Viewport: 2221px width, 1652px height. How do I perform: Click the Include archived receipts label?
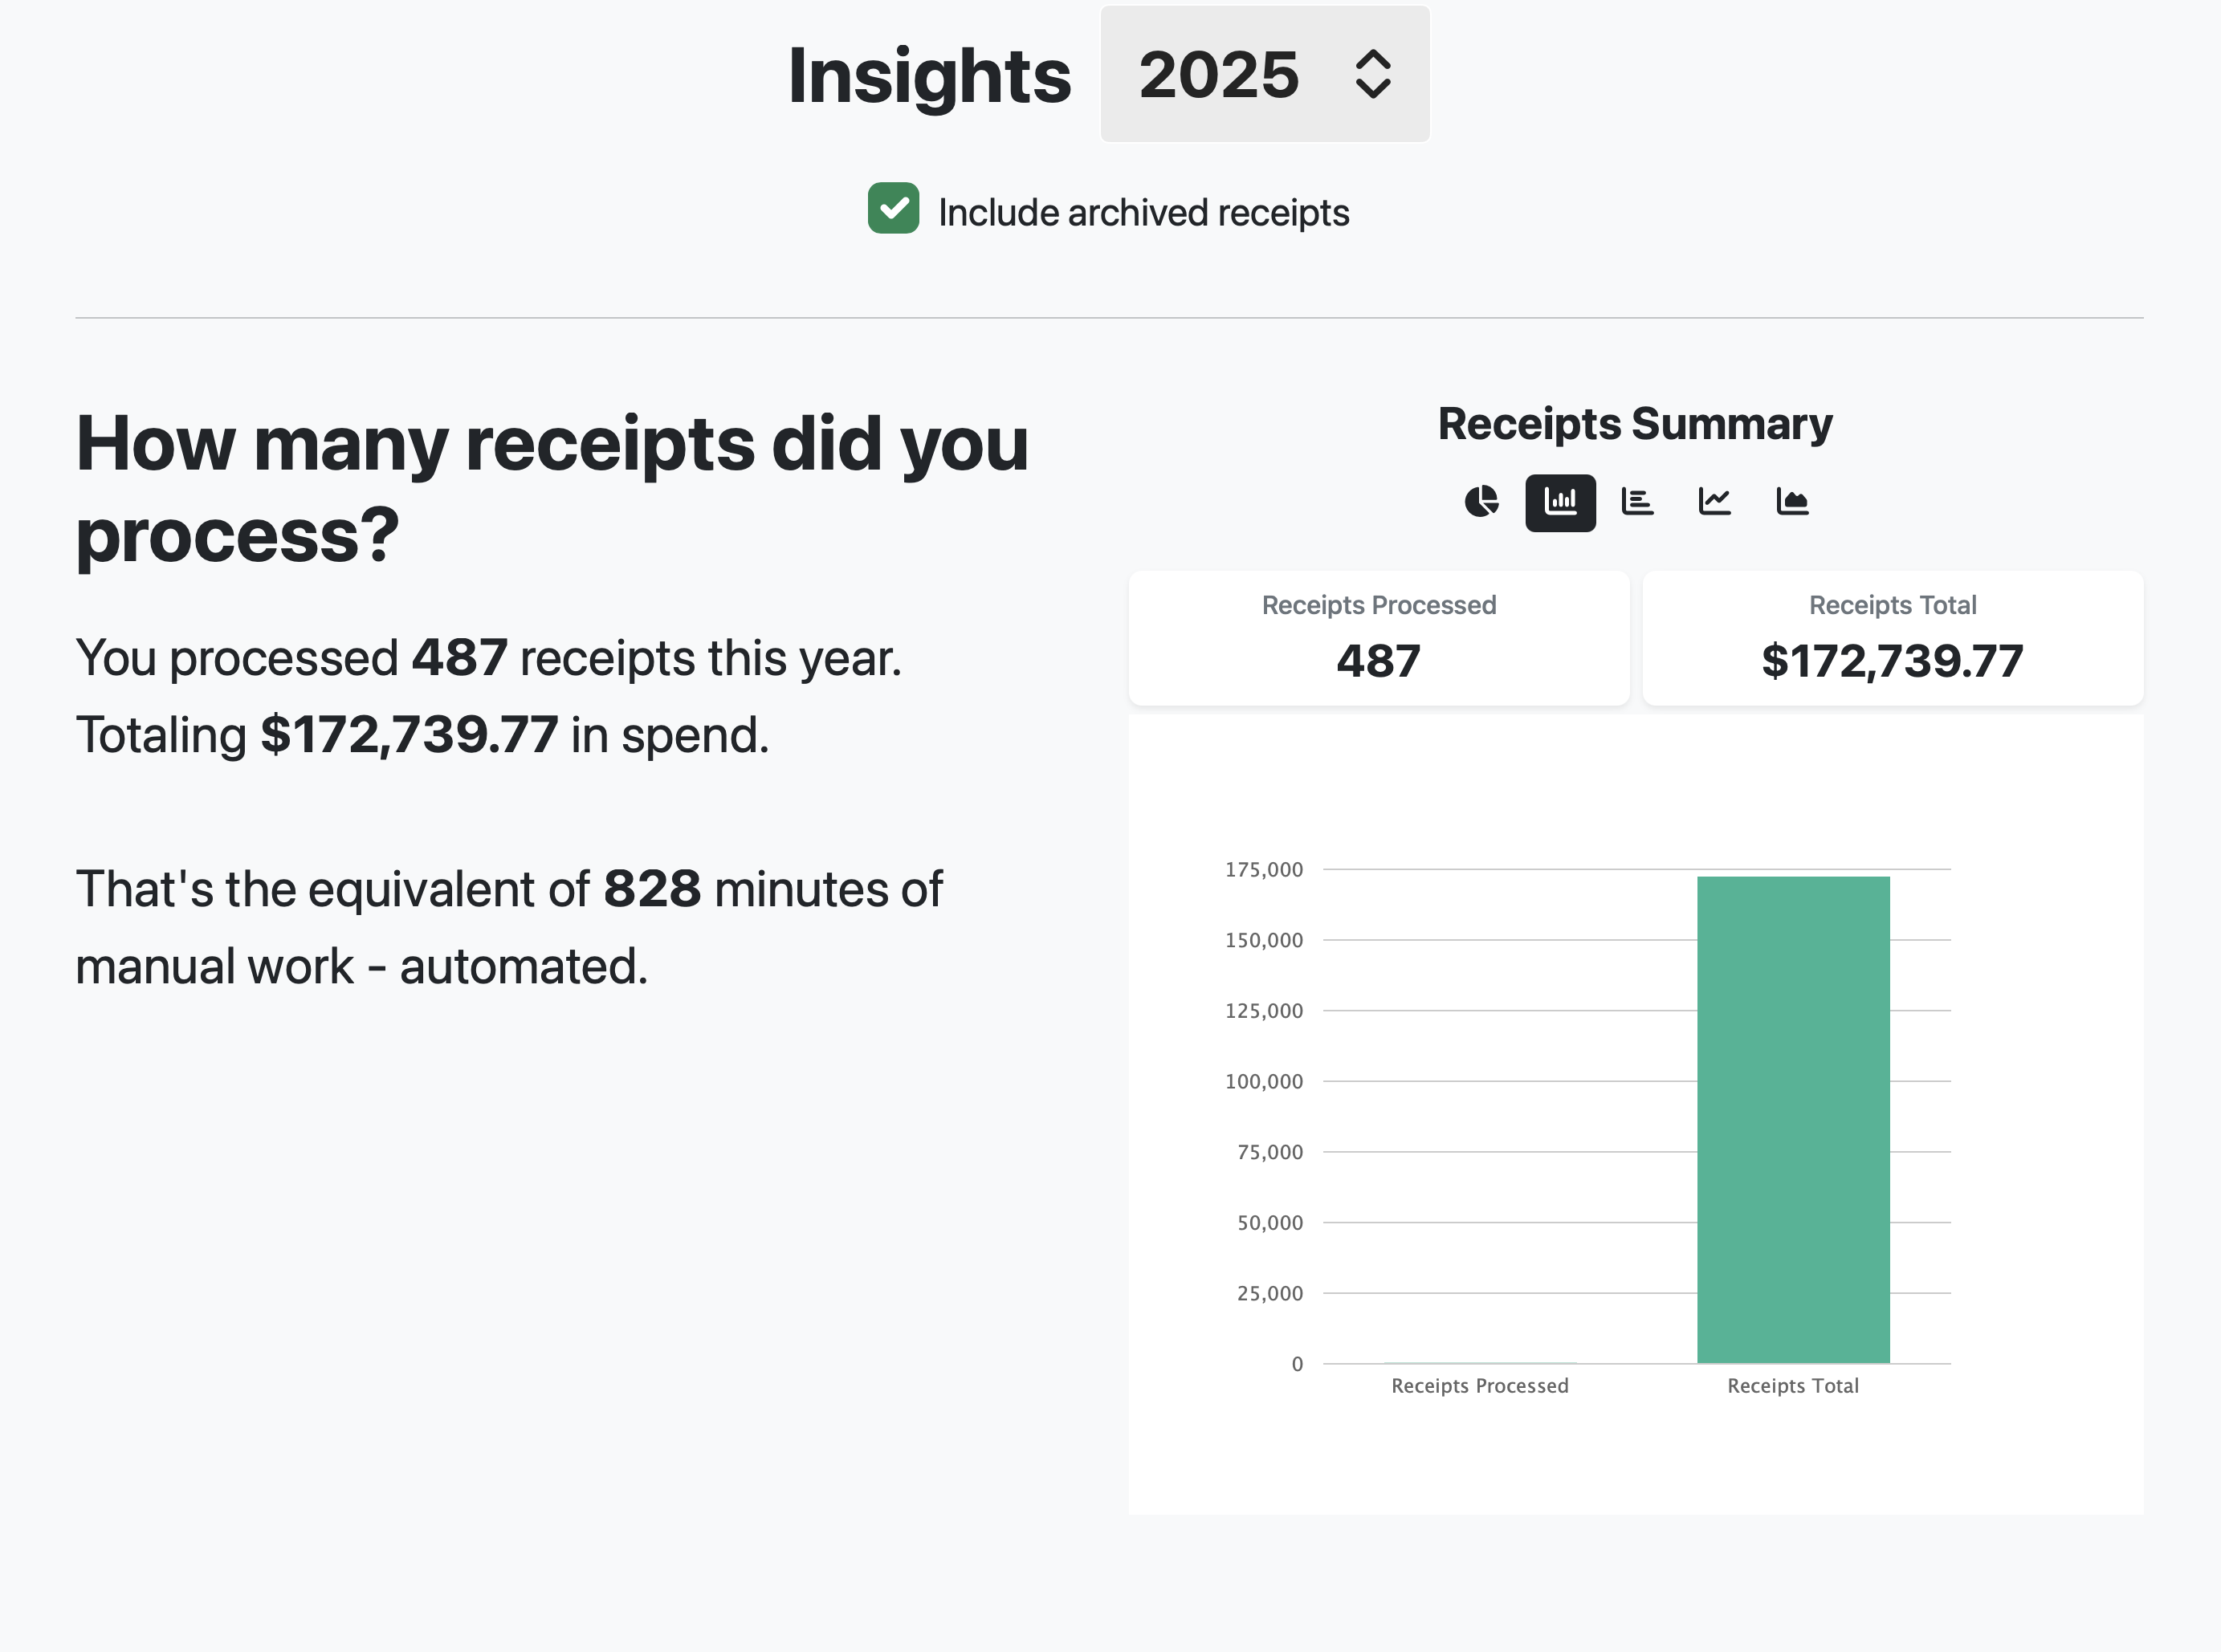tap(1143, 211)
